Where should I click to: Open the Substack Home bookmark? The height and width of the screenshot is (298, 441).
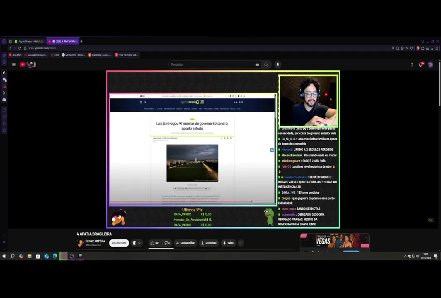tap(100, 55)
